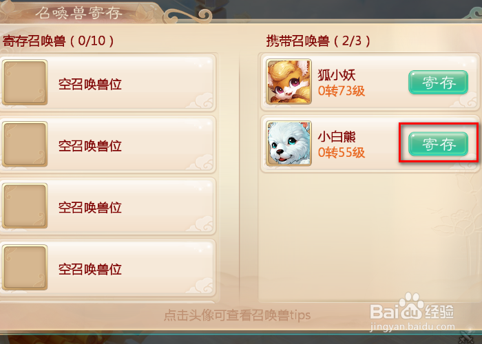Store 小白熊 with its 寄存 button
The width and height of the screenshot is (482, 344).
pos(438,144)
